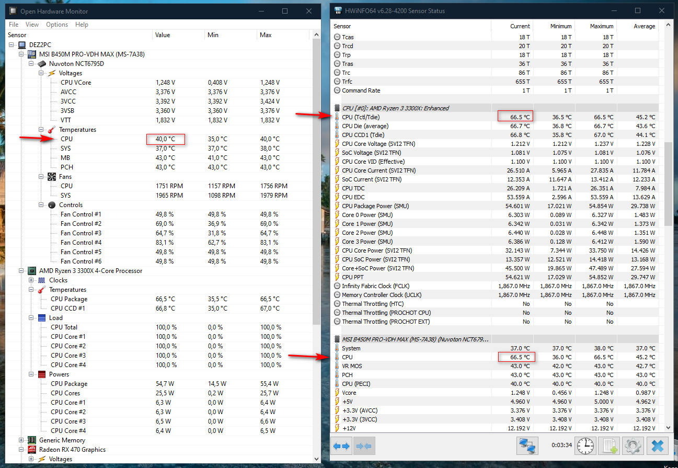The width and height of the screenshot is (678, 468).
Task: Click the motherboard icon beside MSI B450M PRO-VDH MAX
Action: (32, 54)
